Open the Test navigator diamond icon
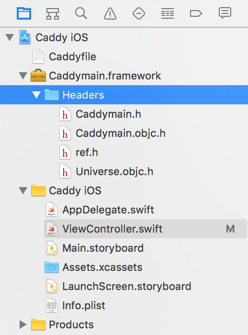The image size is (248, 335). (139, 14)
